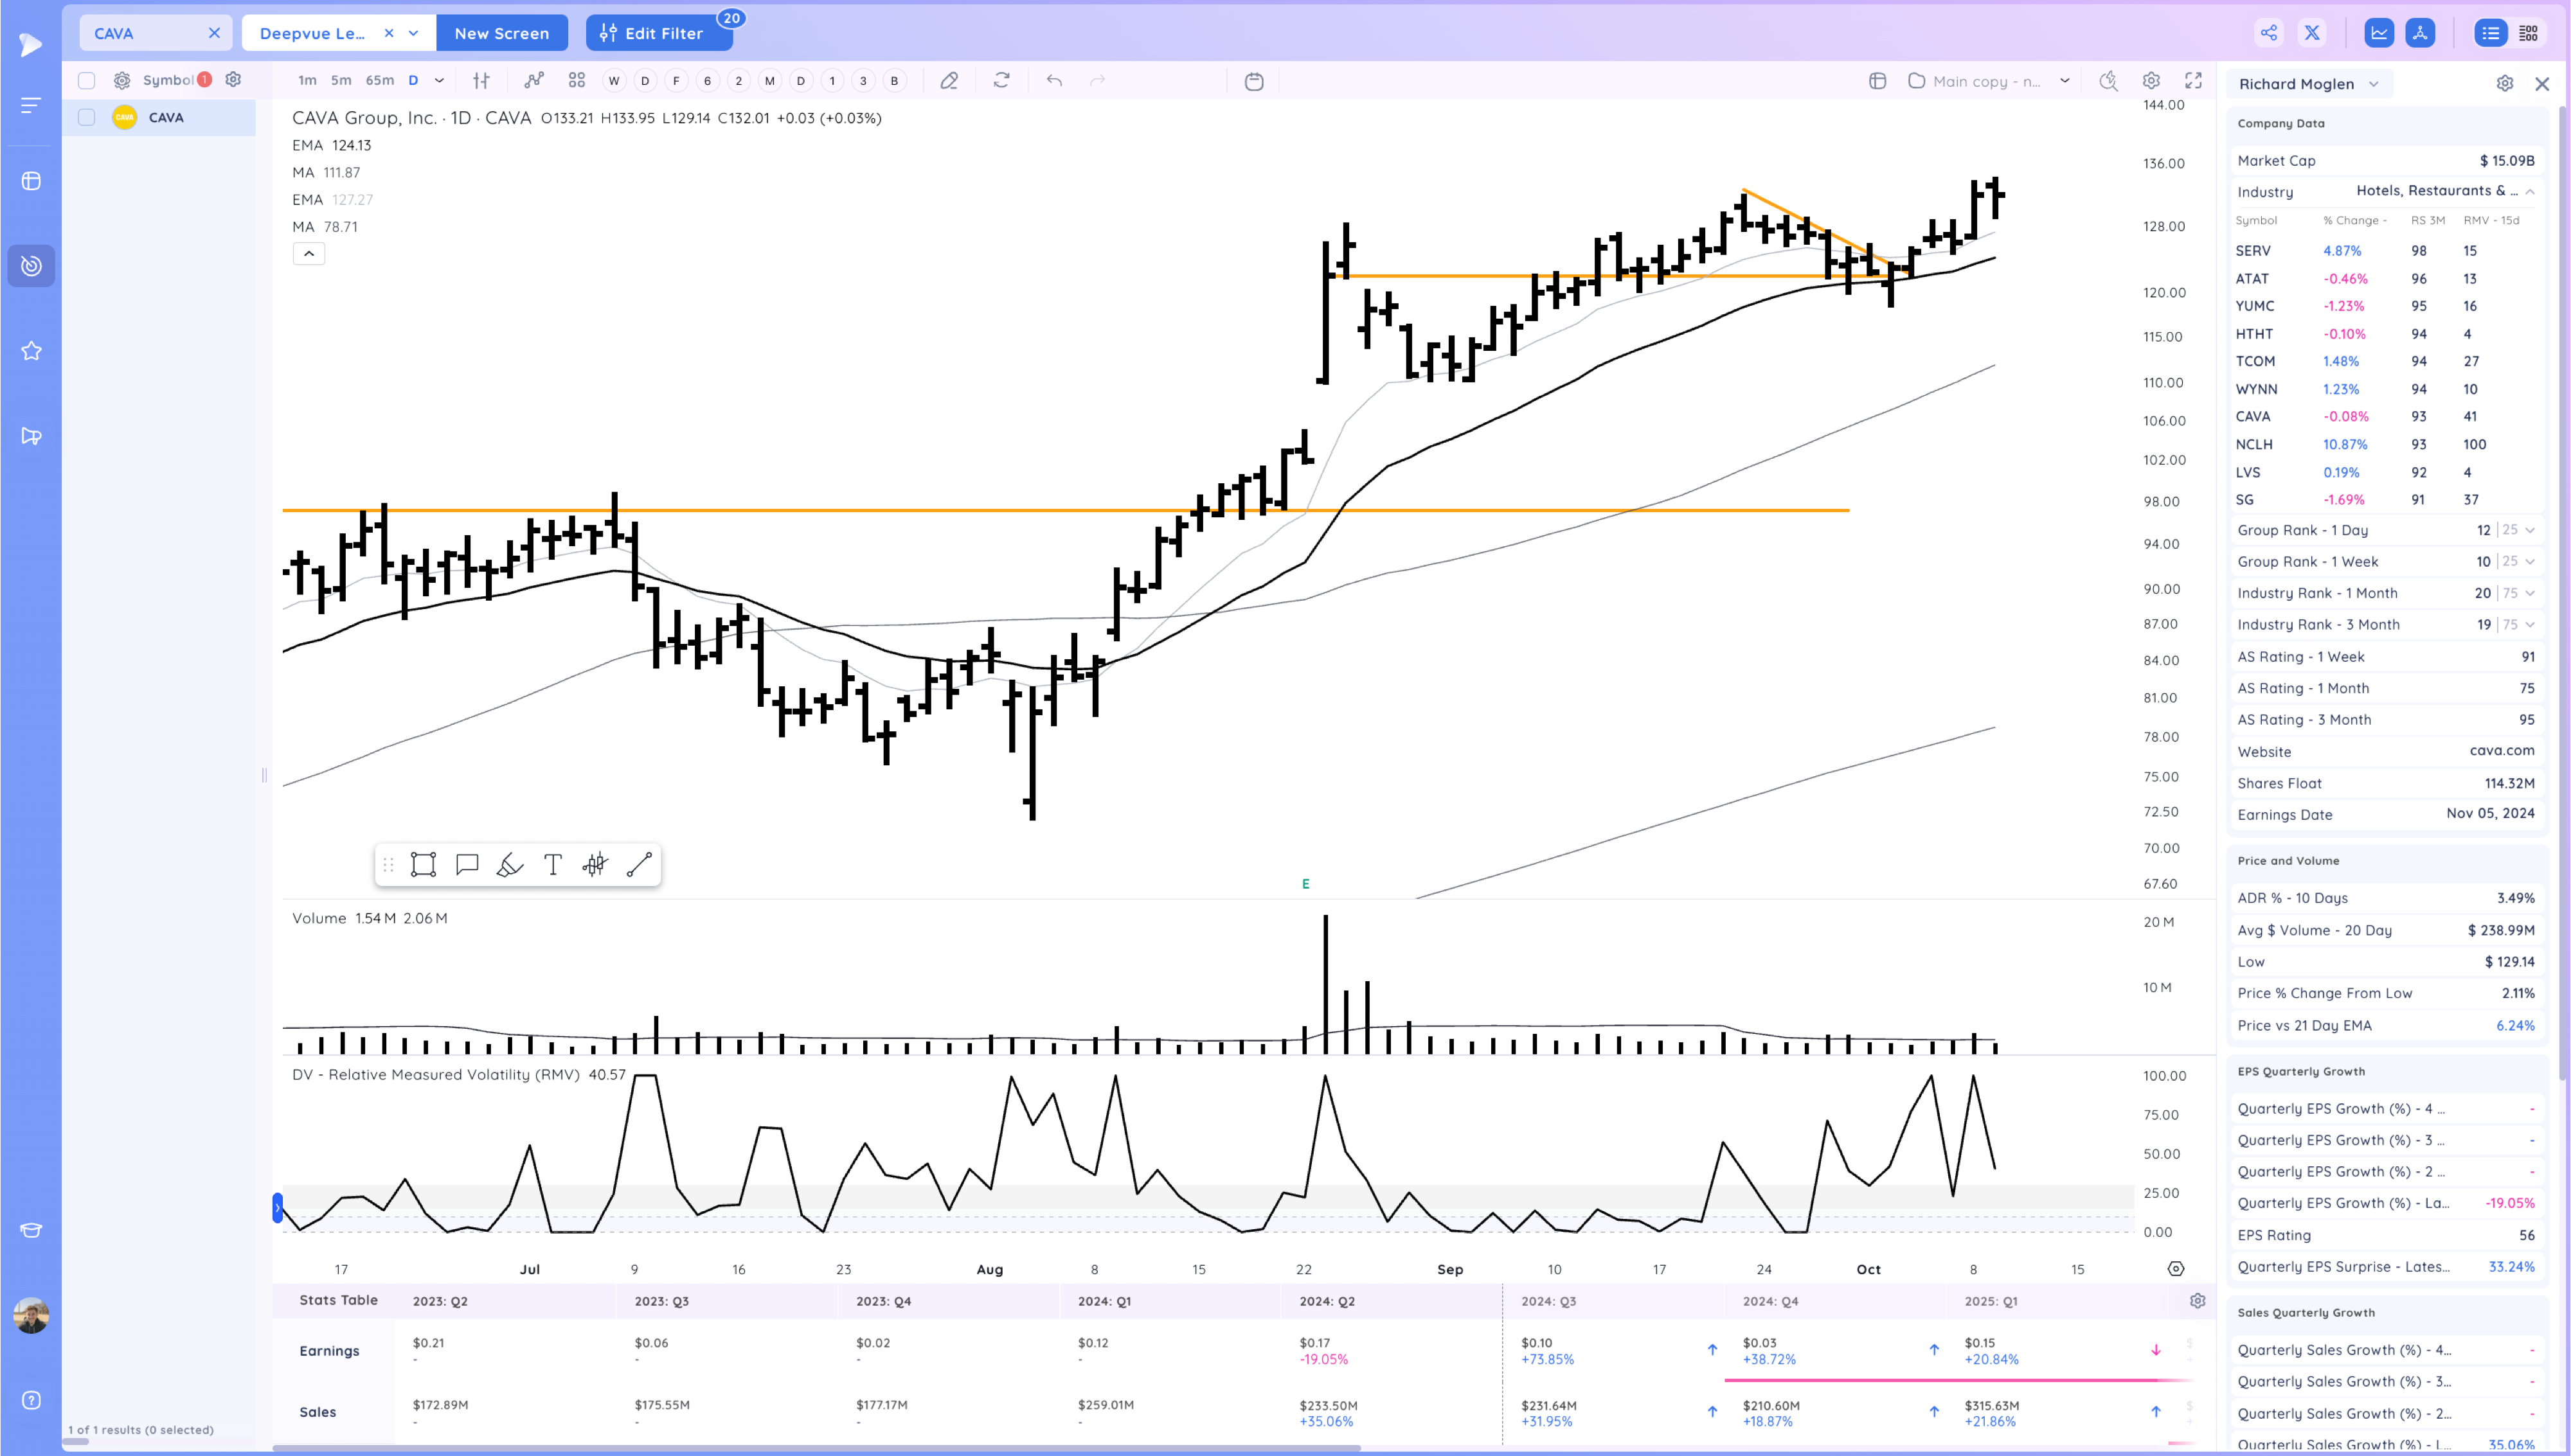The width and height of the screenshot is (2571, 1456).
Task: Click the refresh chart icon
Action: pos(1001,81)
